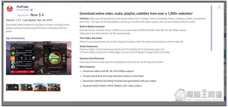Click the Cancel All Downloads text in screenshot
Image resolution: width=228 pixels, height=107 pixels.
point(55,72)
